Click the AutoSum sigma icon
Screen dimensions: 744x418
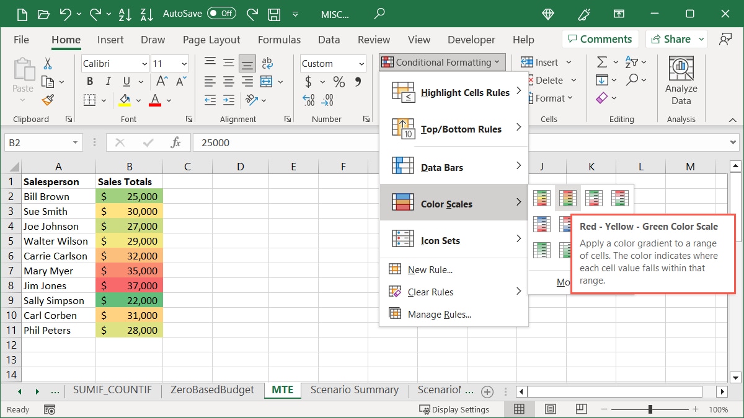[x=601, y=63]
